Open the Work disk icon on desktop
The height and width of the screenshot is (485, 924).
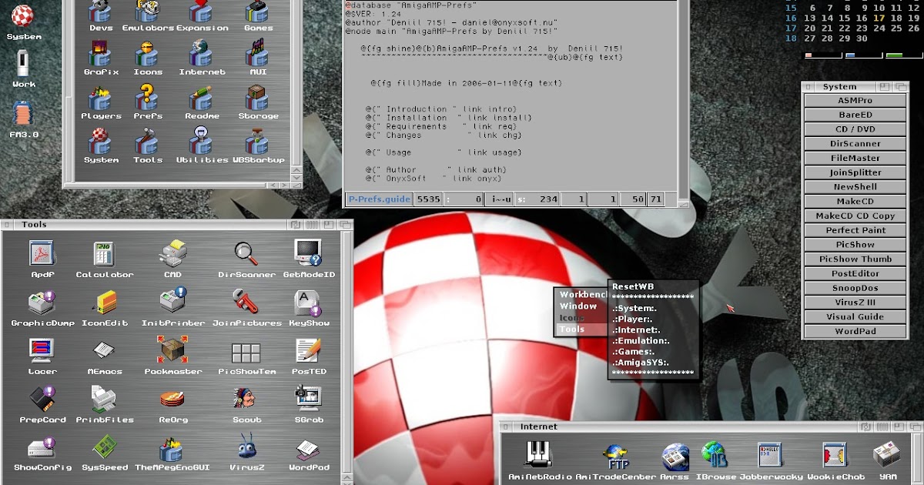click(x=23, y=64)
